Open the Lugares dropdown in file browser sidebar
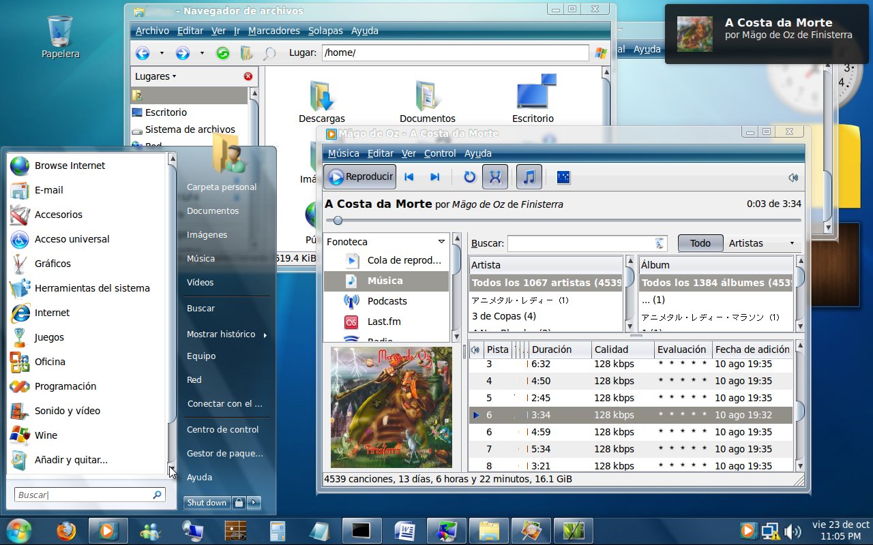This screenshot has height=545, width=873. (x=156, y=76)
